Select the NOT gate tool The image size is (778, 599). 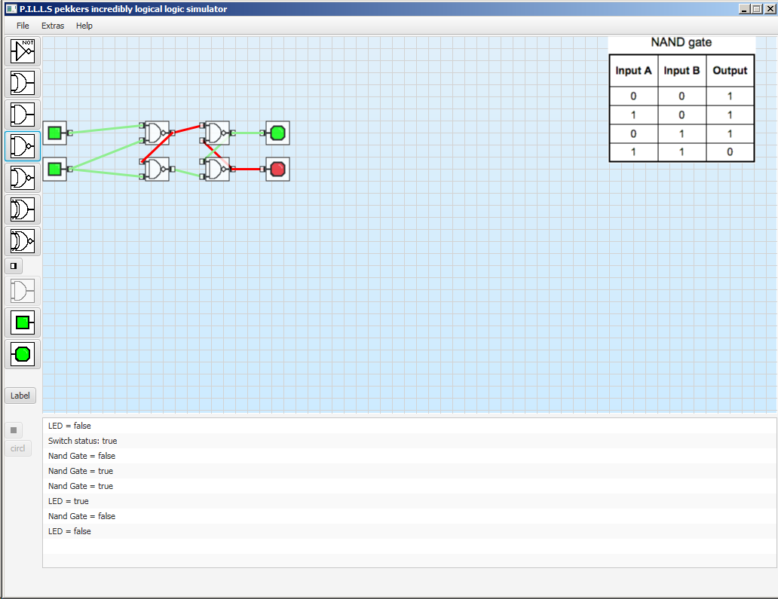pos(23,51)
